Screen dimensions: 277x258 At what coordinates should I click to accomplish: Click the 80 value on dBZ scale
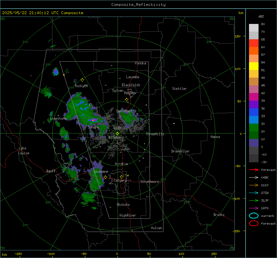click(x=263, y=24)
